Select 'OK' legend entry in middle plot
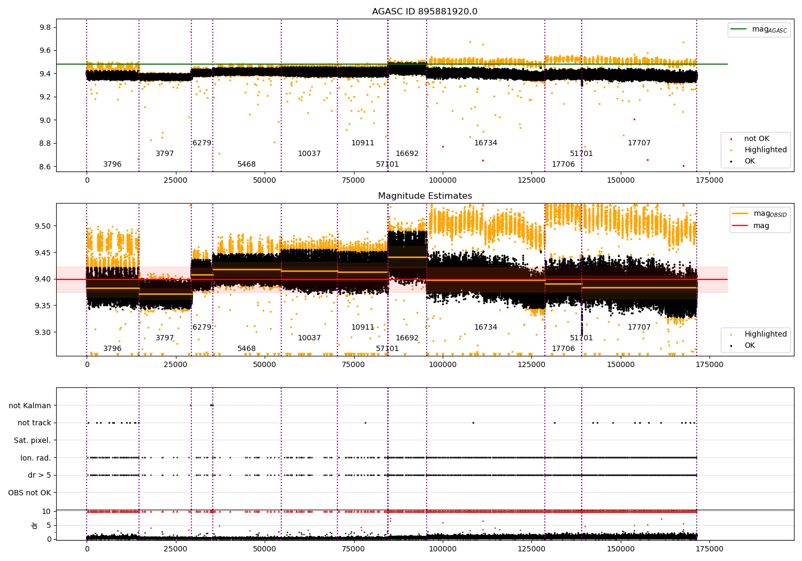The width and height of the screenshot is (802, 561). [x=750, y=346]
